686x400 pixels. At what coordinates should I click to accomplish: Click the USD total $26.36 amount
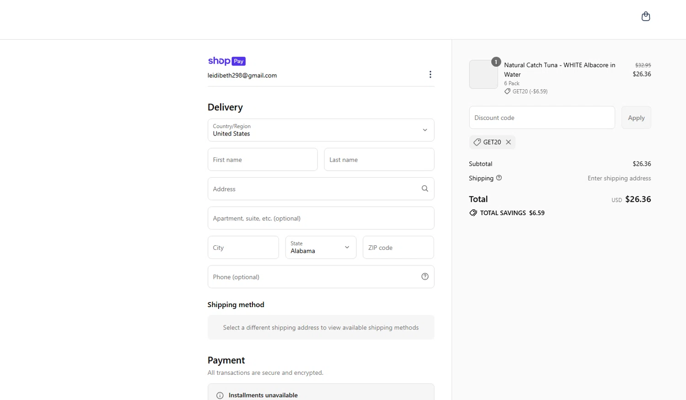(638, 199)
